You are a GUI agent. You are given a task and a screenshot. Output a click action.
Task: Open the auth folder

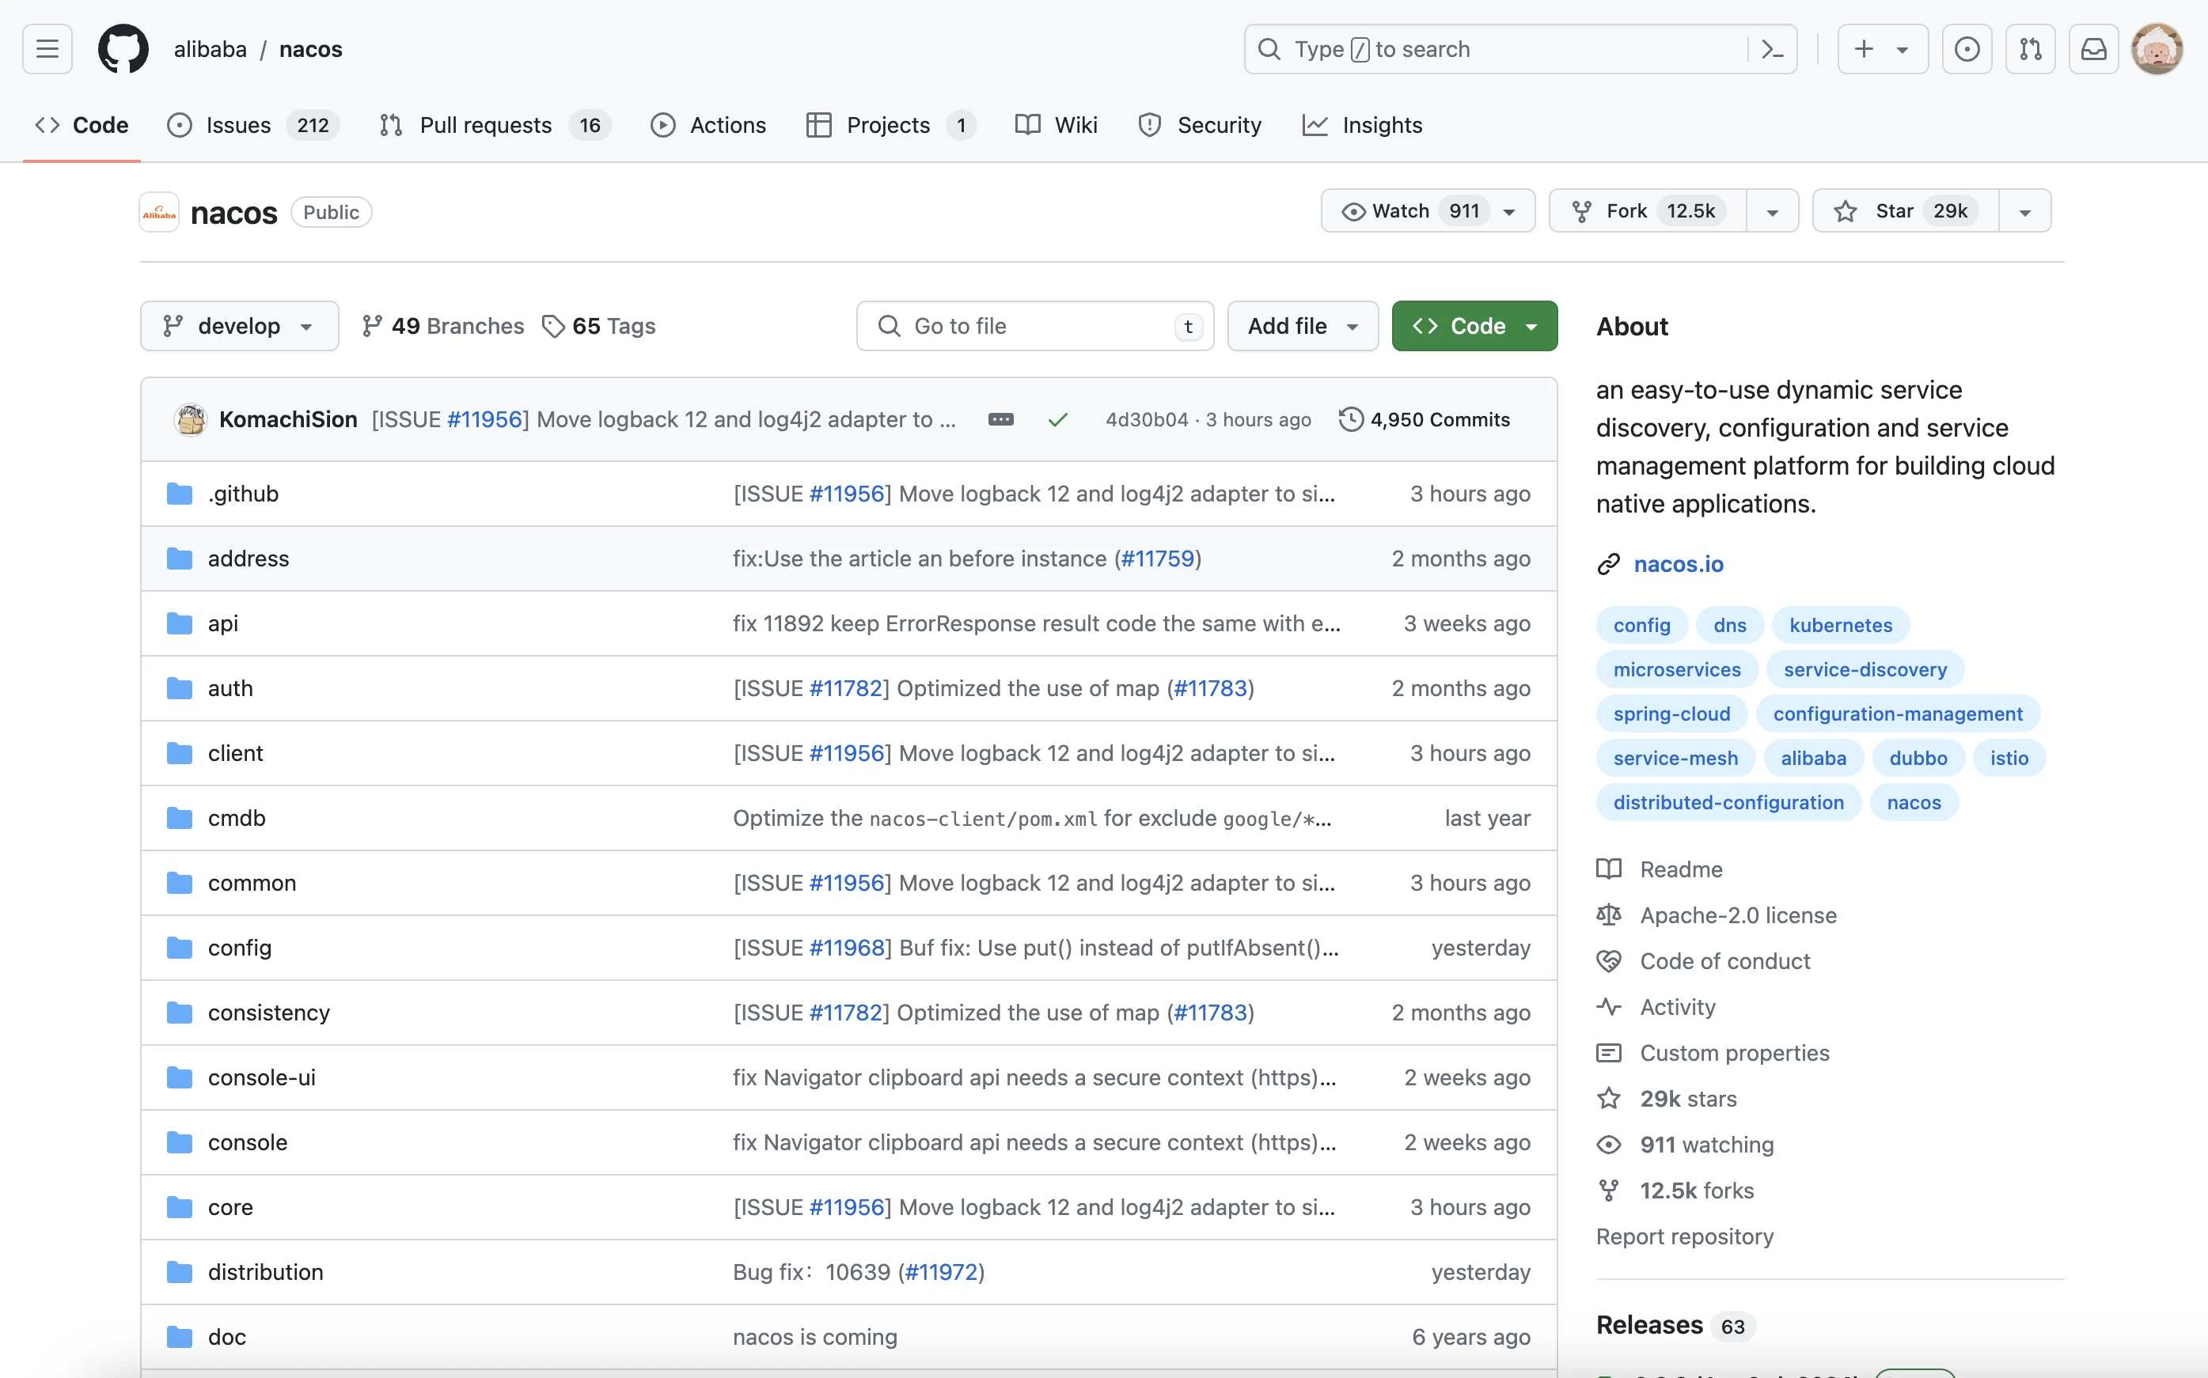click(x=230, y=688)
